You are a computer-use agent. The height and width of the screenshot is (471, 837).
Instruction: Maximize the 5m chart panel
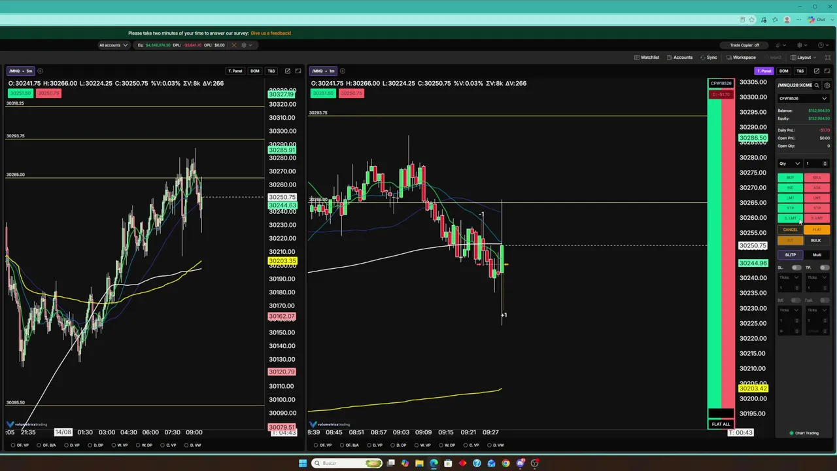click(x=298, y=71)
